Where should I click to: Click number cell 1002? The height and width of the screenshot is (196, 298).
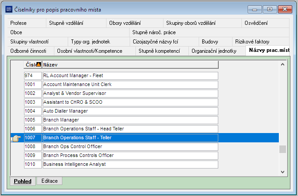[x=33, y=94]
